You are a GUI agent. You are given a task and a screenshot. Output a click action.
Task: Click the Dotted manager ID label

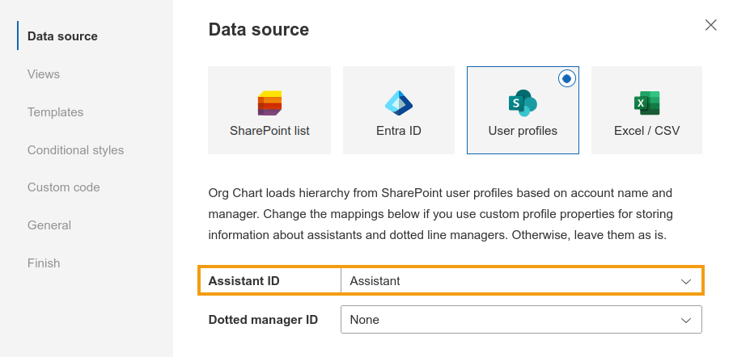point(263,320)
